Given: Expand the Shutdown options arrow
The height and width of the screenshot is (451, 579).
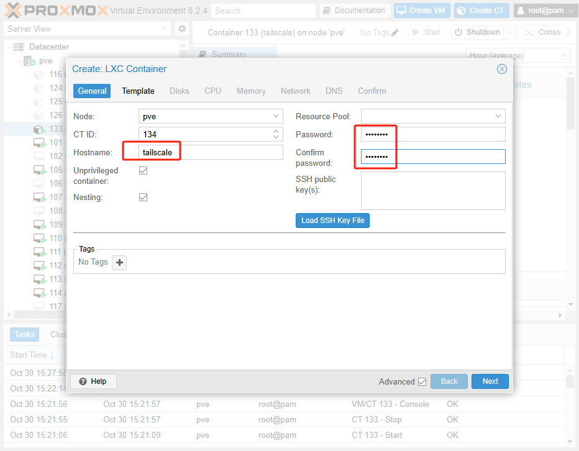Looking at the screenshot, I should (x=509, y=32).
